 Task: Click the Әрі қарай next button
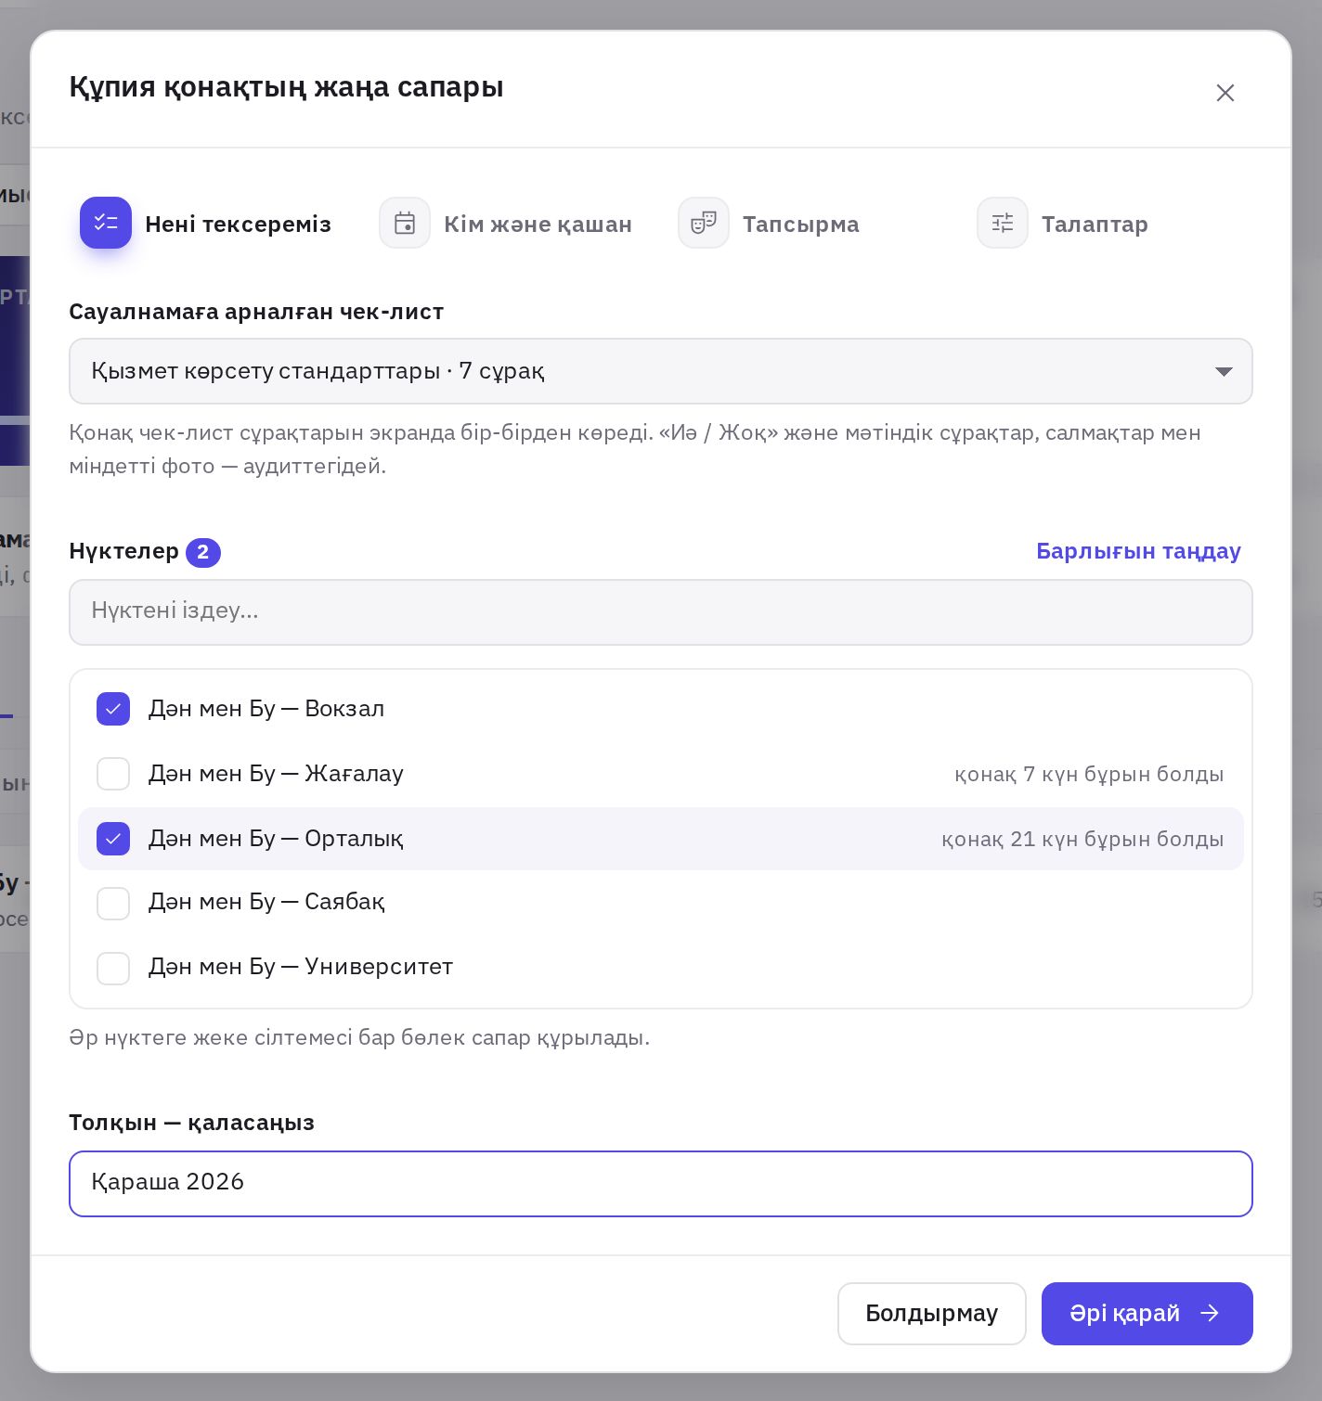coord(1147,1314)
